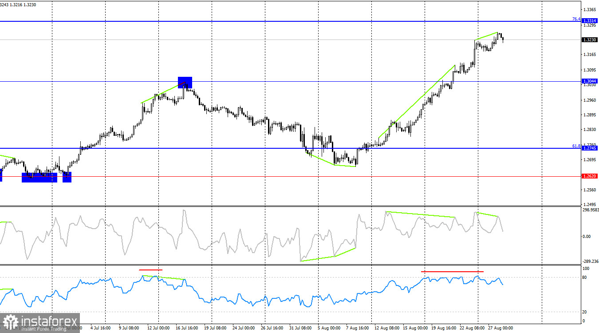Click the 27 Aug 00:00 time label
599x333 pixels.
[501, 328]
